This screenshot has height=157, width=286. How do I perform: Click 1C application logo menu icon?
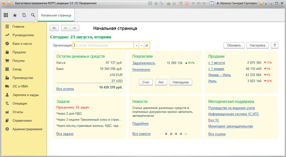coord(4,3)
